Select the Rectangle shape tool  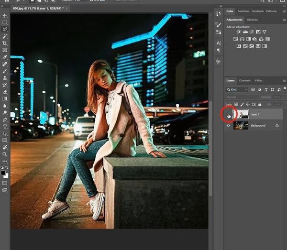5,140
